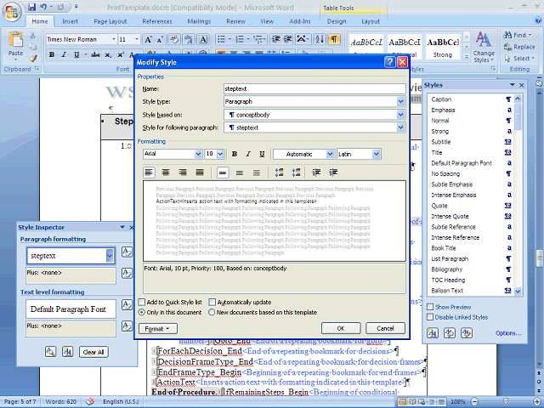Open Style based on dropdown
This screenshot has height=408, width=544.
(400, 115)
